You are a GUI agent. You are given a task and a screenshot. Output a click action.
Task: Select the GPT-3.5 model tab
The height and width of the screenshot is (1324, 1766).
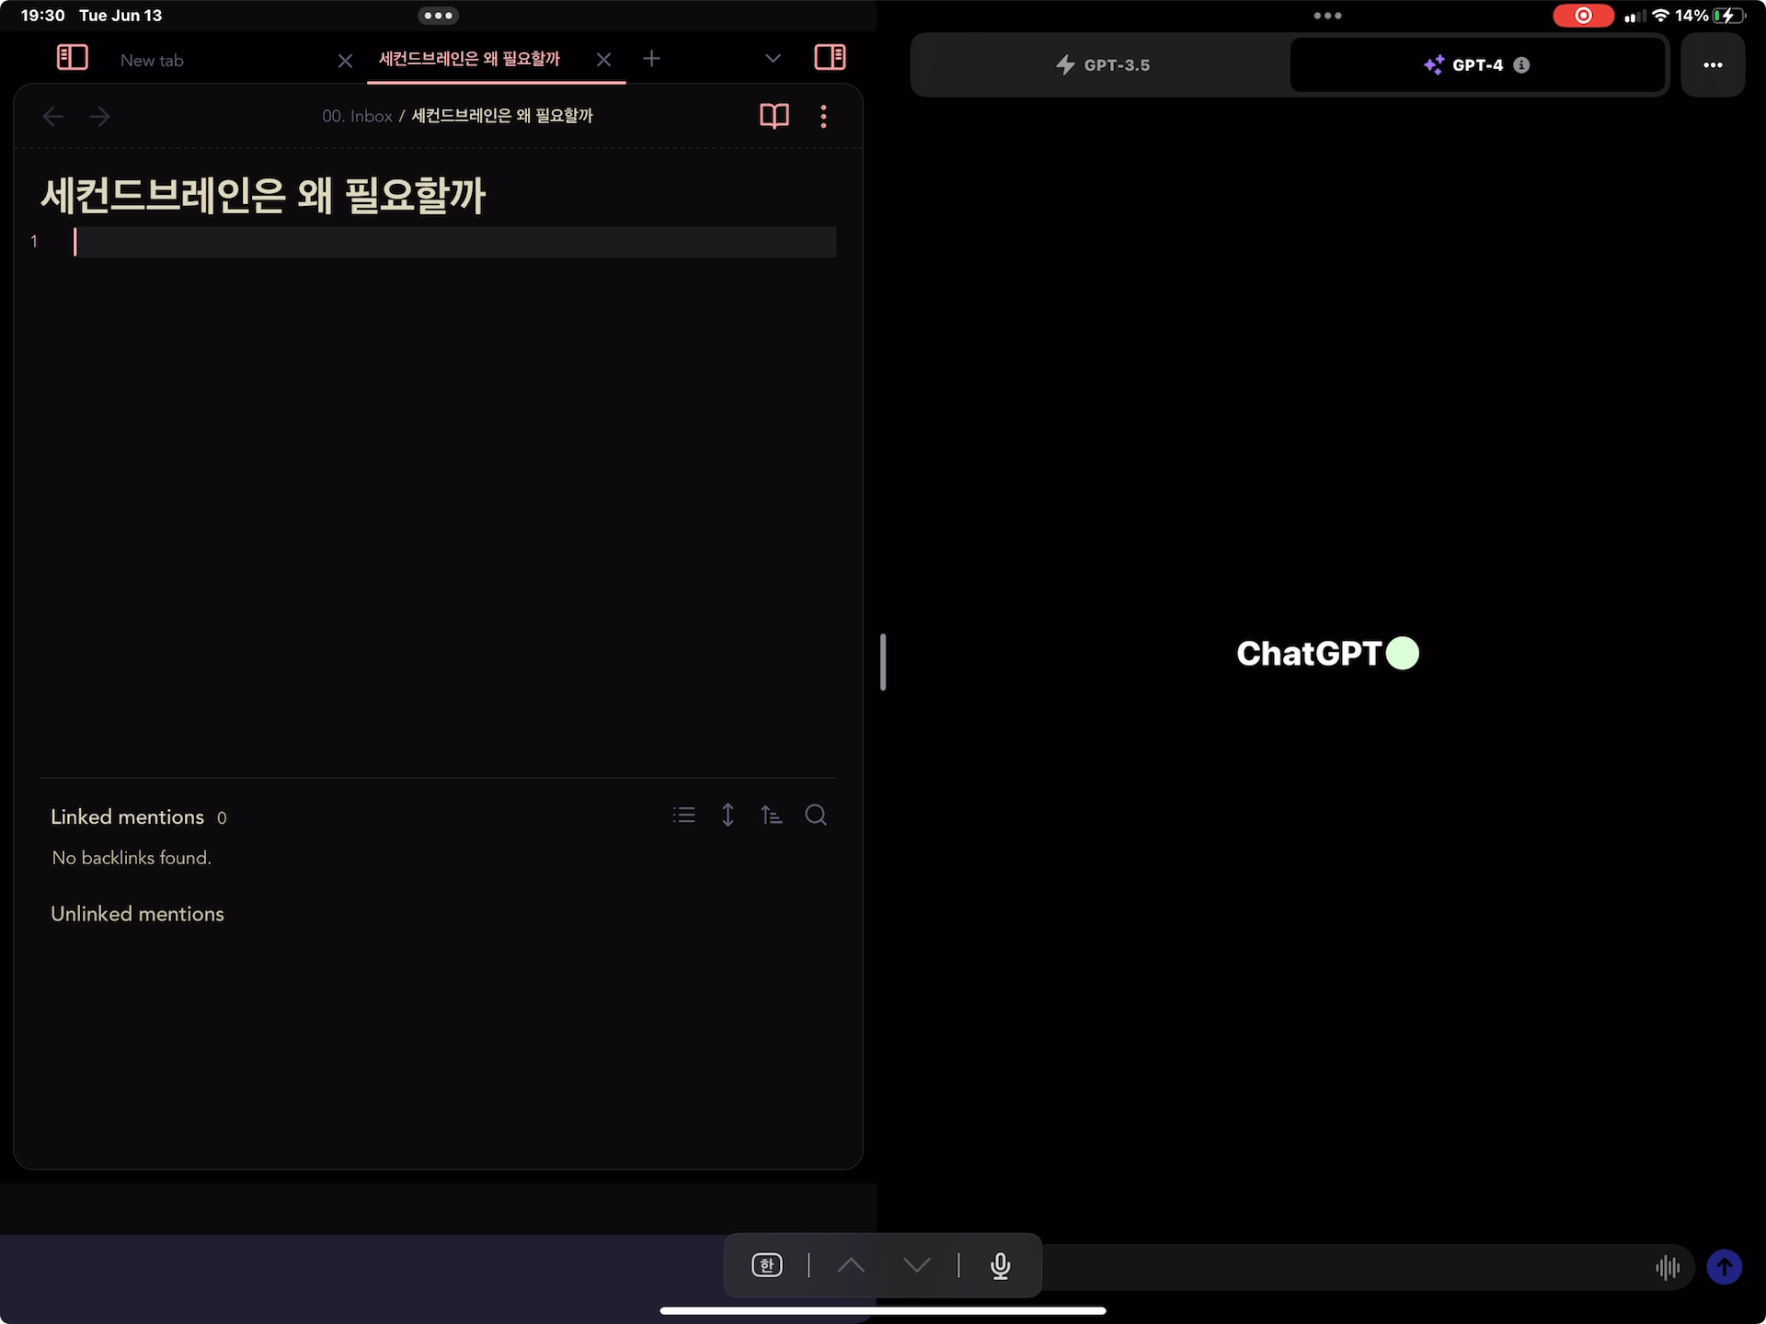click(x=1102, y=65)
